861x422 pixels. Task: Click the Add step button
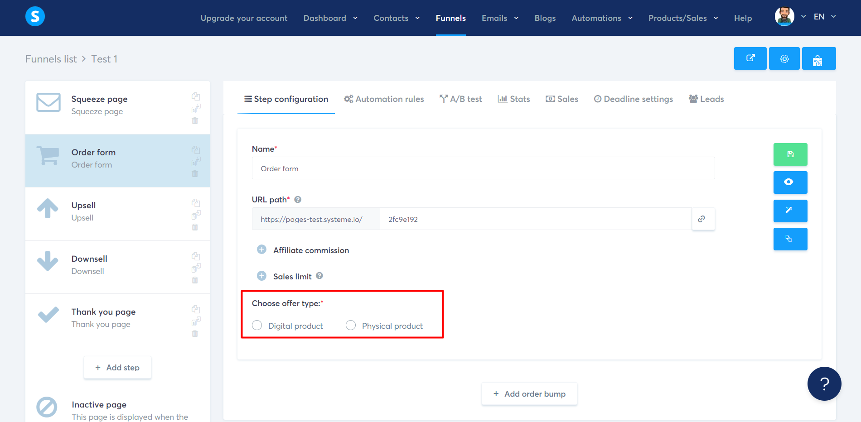(117, 367)
